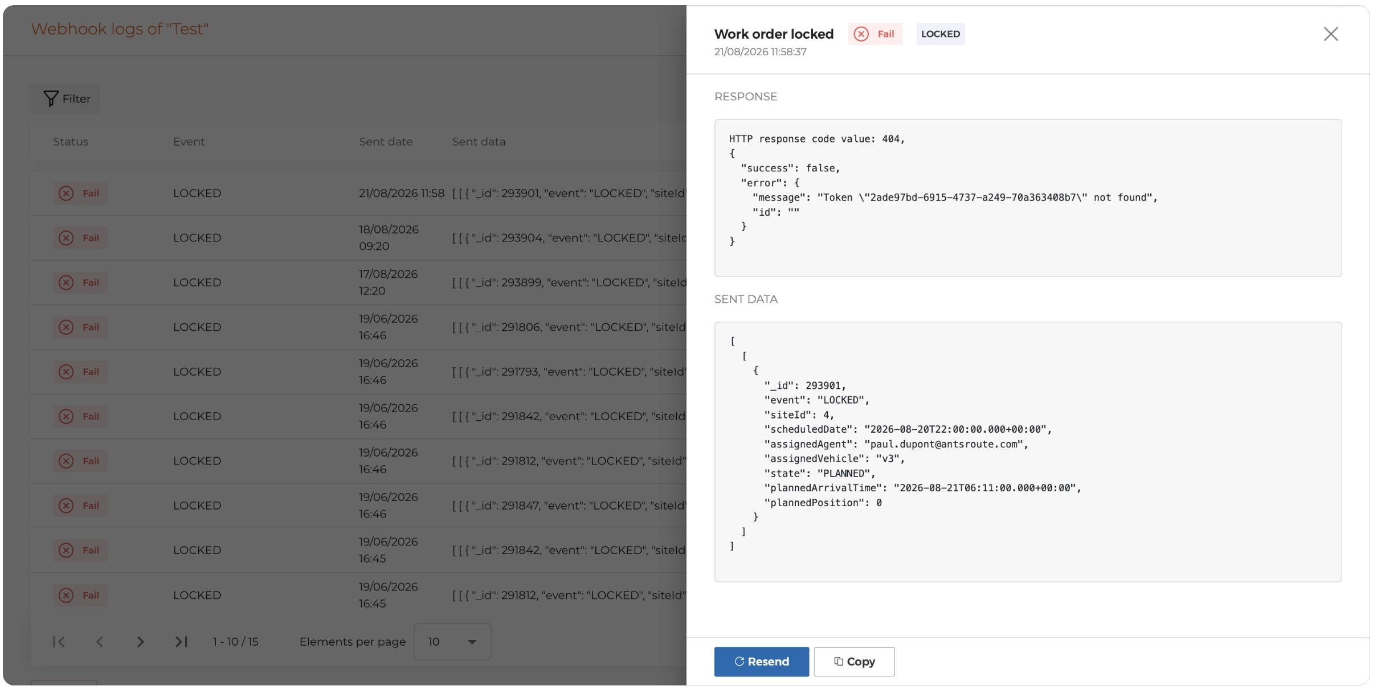Click the RESPONSE code box
The width and height of the screenshot is (1373, 690).
(1028, 198)
